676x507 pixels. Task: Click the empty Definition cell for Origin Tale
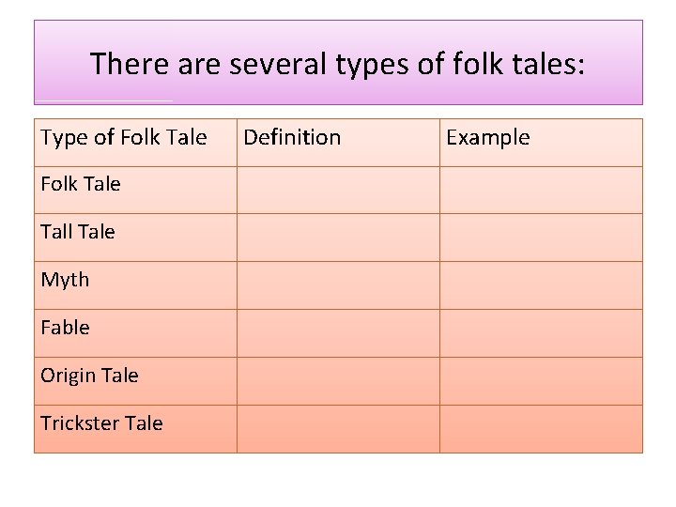[337, 381]
